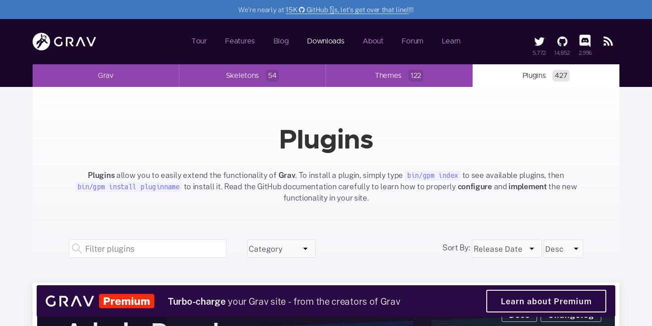Select the Grav downloads tab
Screen dimensions: 652x326
(105, 76)
